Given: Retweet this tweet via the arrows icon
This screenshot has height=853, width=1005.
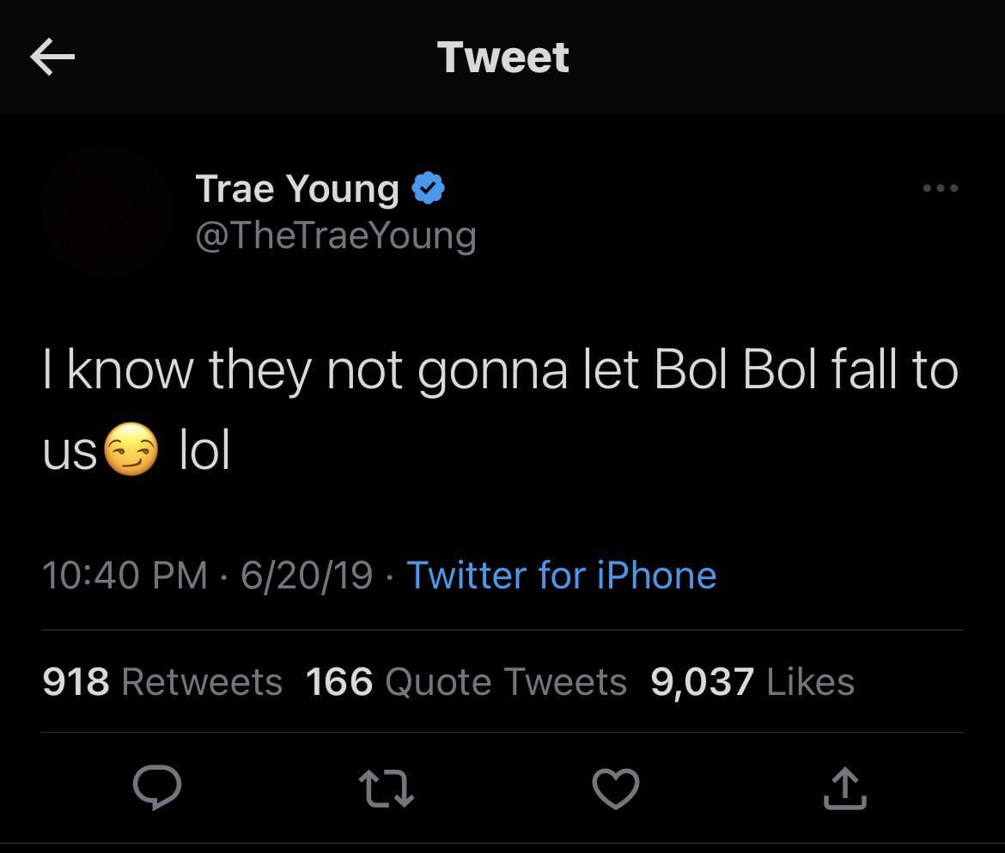Looking at the screenshot, I should tap(387, 788).
